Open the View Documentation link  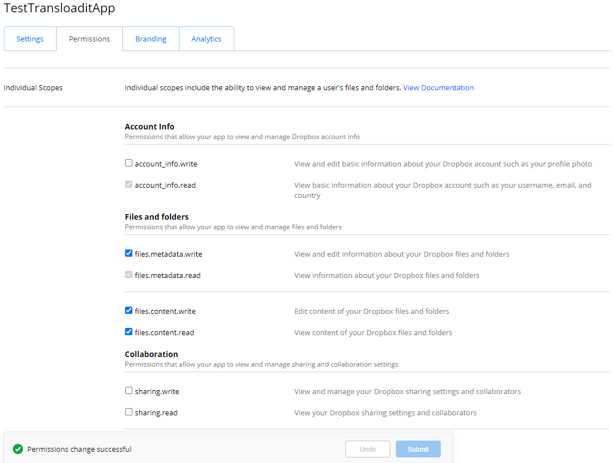click(438, 87)
